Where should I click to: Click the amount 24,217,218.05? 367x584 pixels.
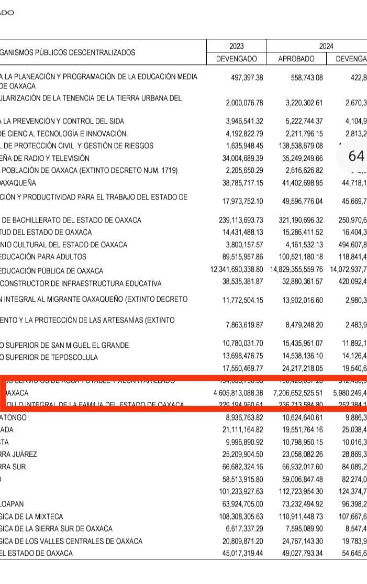point(303,368)
